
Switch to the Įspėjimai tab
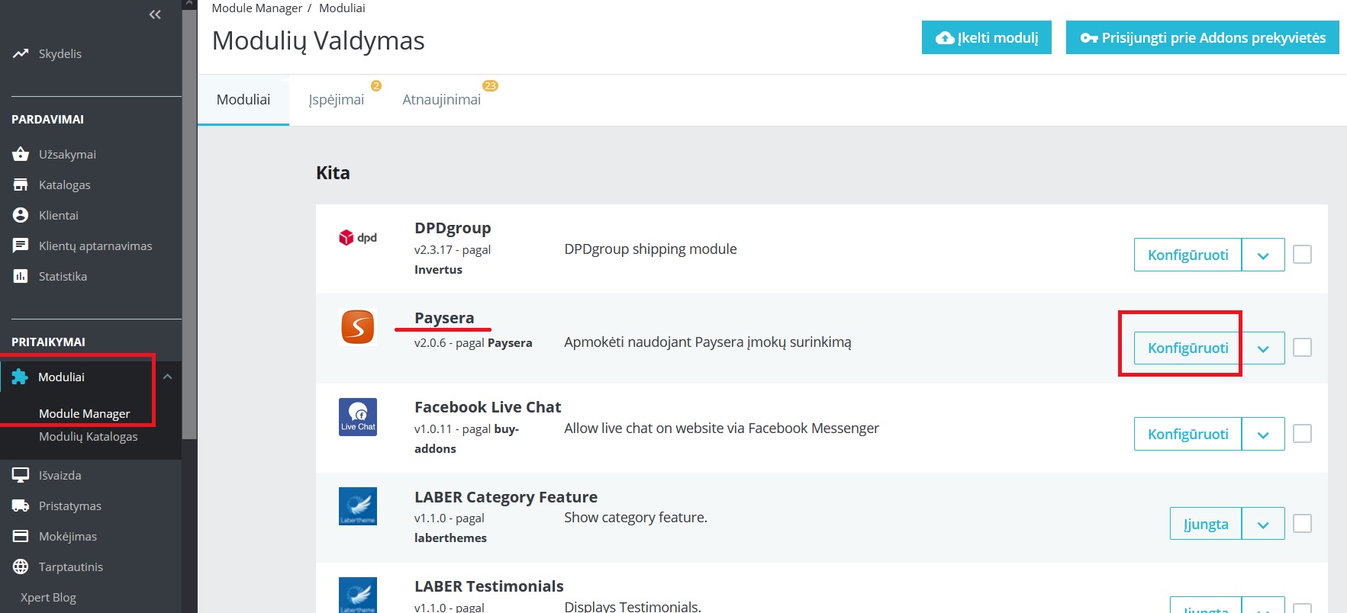click(x=337, y=100)
